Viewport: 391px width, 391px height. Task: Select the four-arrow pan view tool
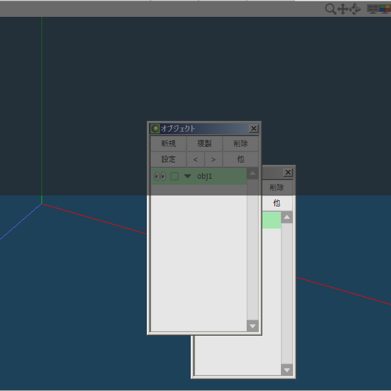pyautogui.click(x=343, y=9)
